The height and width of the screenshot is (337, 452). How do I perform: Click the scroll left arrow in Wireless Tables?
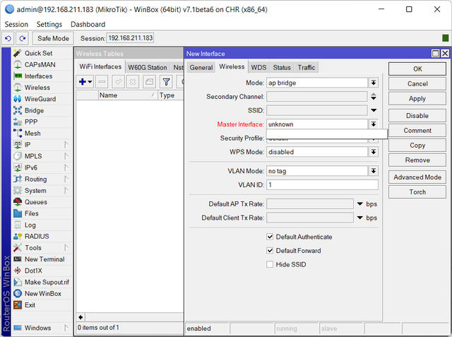pos(81,317)
